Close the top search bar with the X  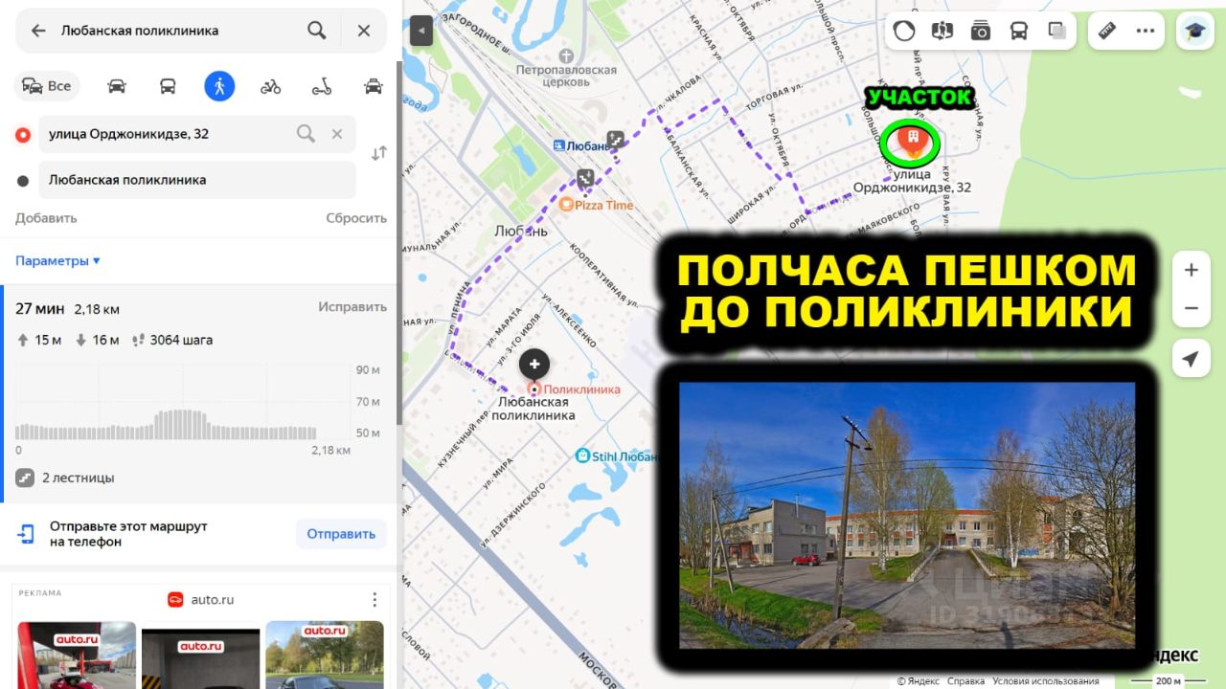(364, 31)
